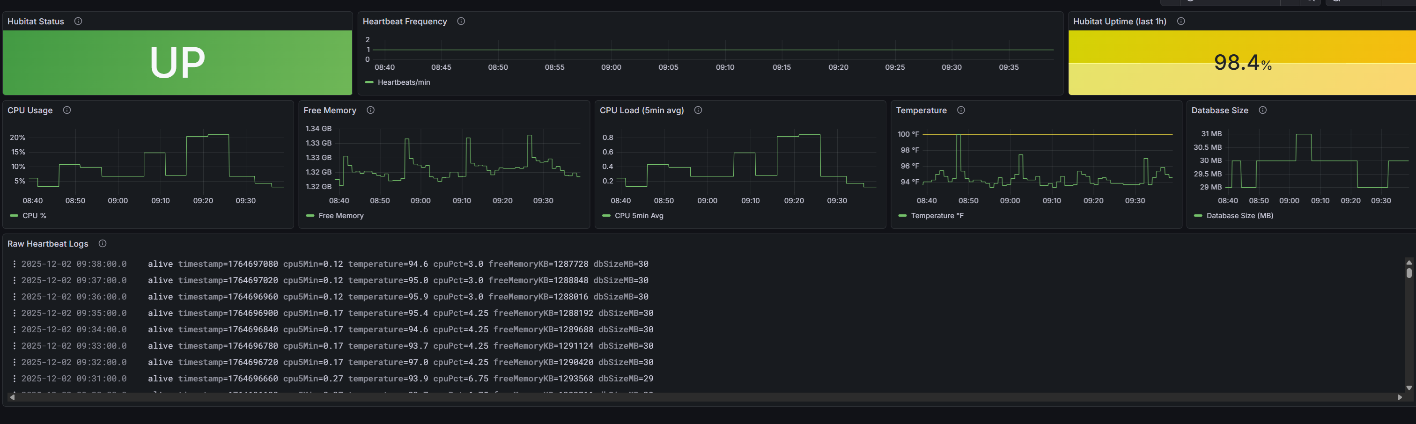
Task: Open the Raw Heartbeat Logs panel title menu
Action: (48, 244)
